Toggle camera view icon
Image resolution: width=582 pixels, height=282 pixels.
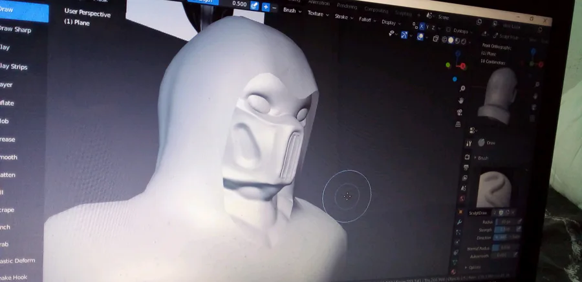pyautogui.click(x=460, y=112)
